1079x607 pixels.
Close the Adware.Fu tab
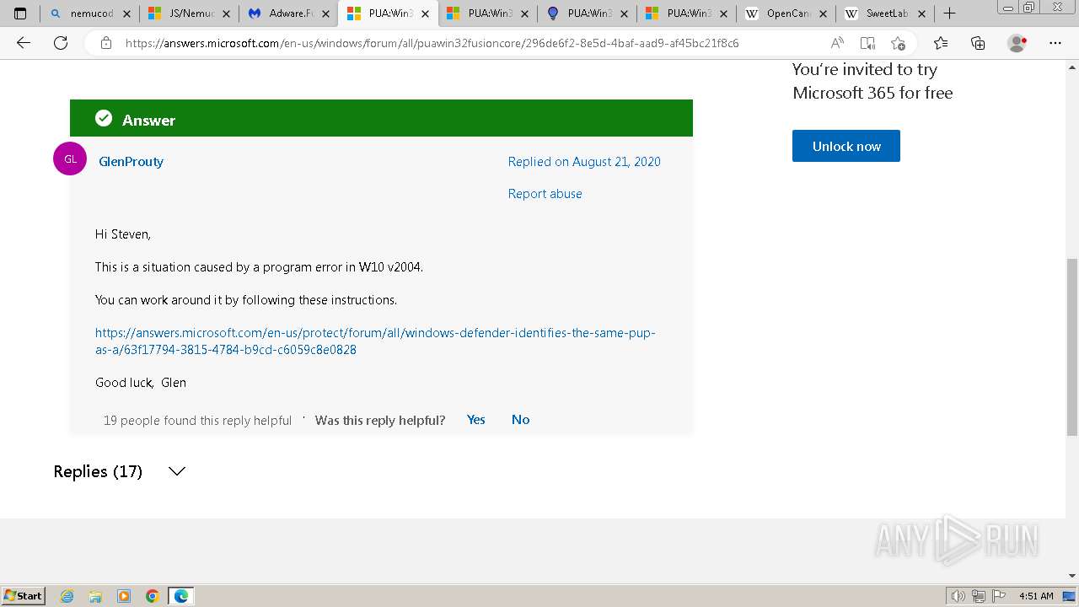(325, 13)
